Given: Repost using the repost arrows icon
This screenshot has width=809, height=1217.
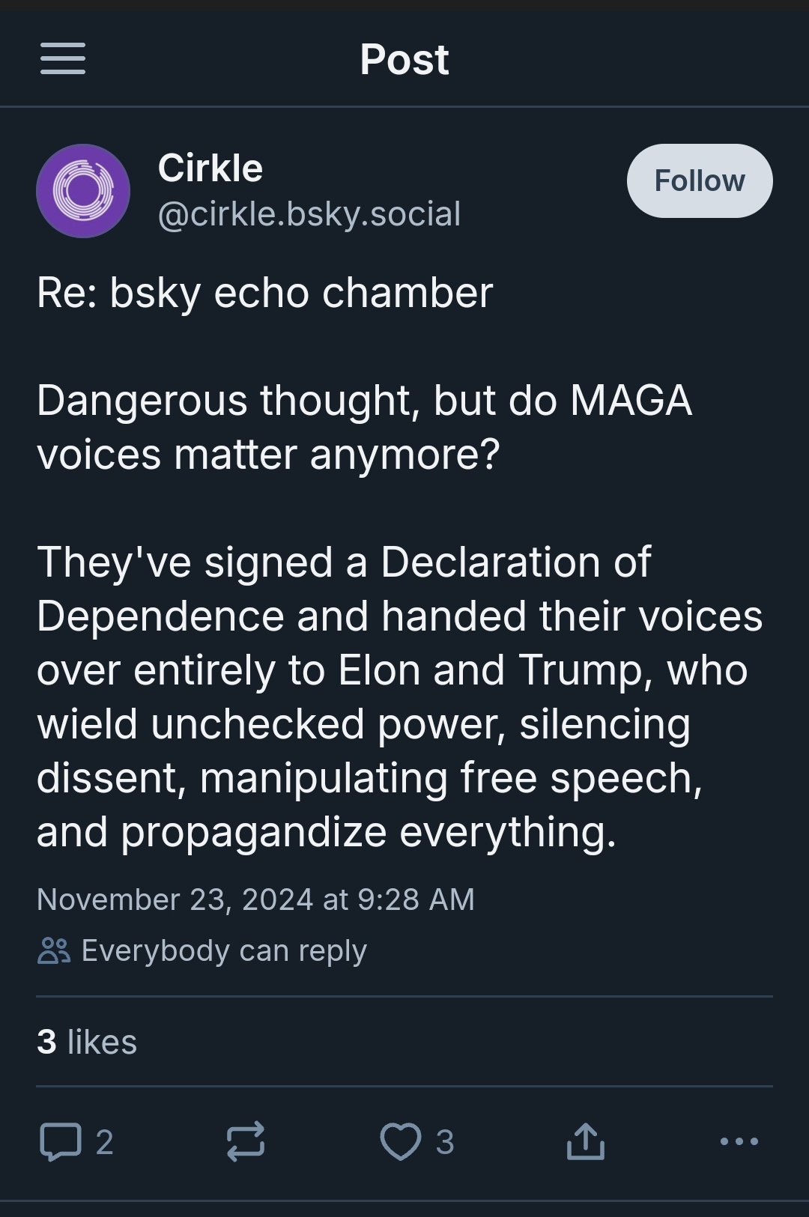Looking at the screenshot, I should (x=246, y=1141).
